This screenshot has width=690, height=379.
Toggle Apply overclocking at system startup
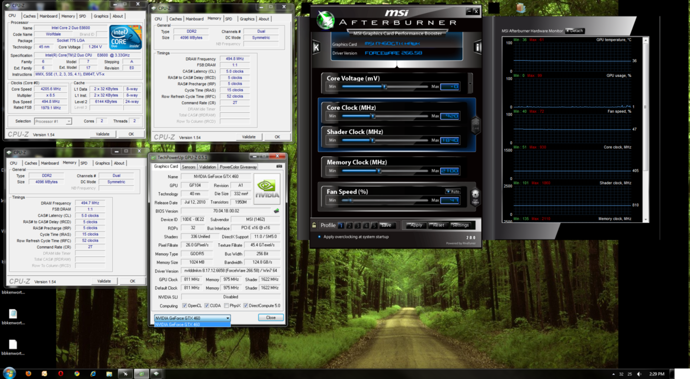tap(319, 237)
